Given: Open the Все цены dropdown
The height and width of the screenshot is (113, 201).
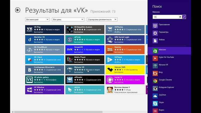Looking at the screenshot, I should tap(68, 19).
